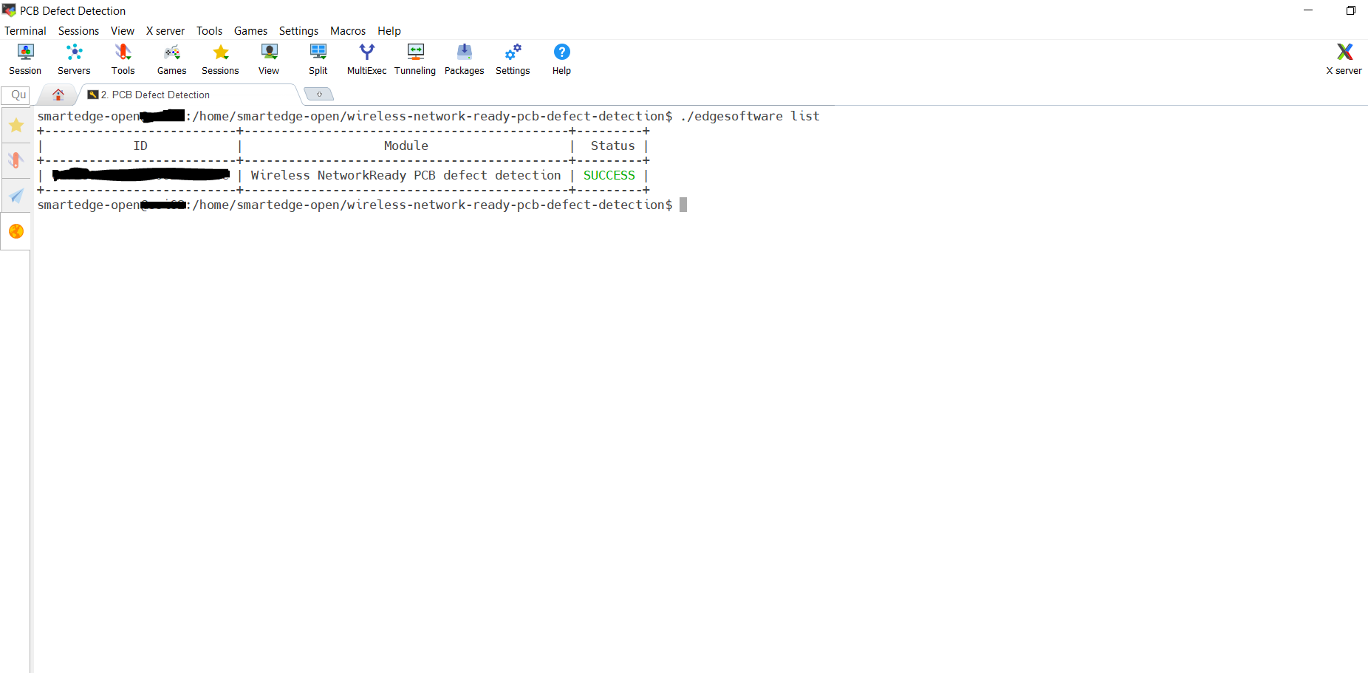The height and width of the screenshot is (673, 1368).
Task: Click the View toolbar icon
Action: 269,59
